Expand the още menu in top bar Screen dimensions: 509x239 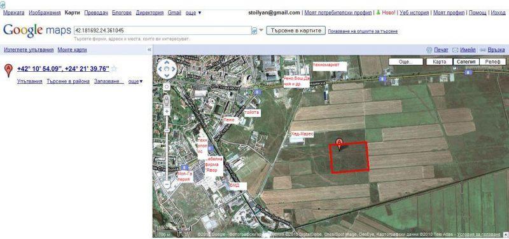[193, 13]
